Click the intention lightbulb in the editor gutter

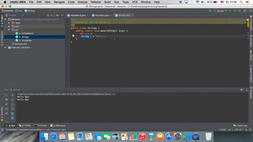pyautogui.click(x=73, y=36)
